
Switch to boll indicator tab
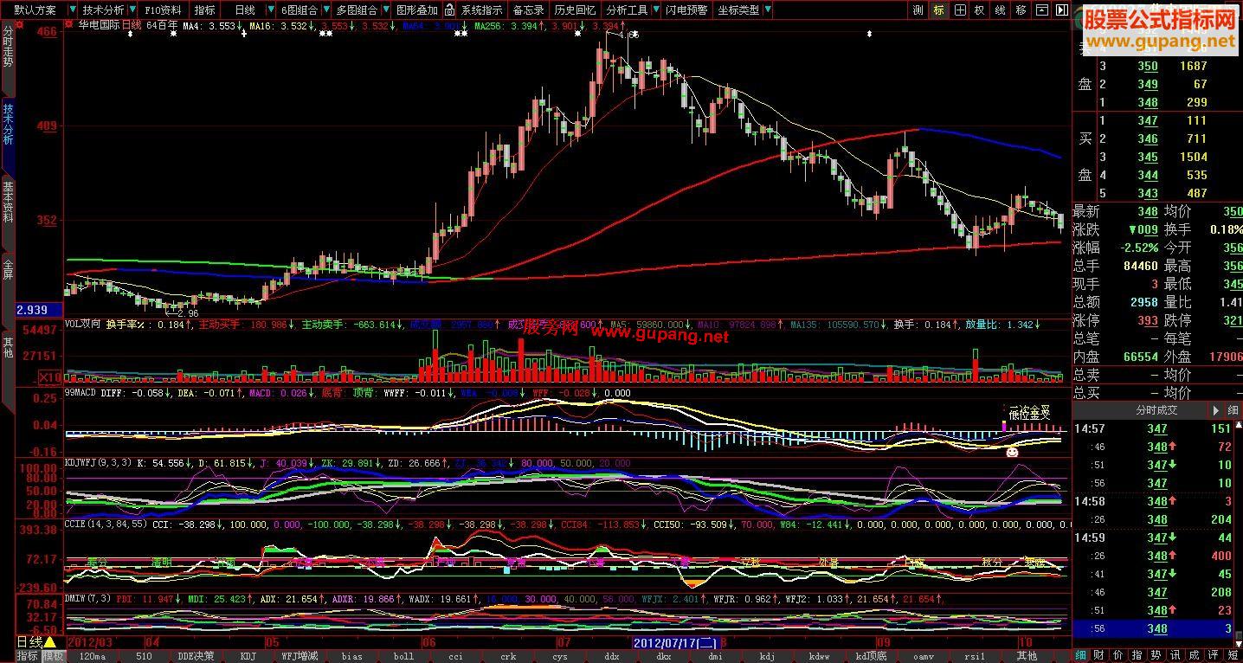coord(403,656)
